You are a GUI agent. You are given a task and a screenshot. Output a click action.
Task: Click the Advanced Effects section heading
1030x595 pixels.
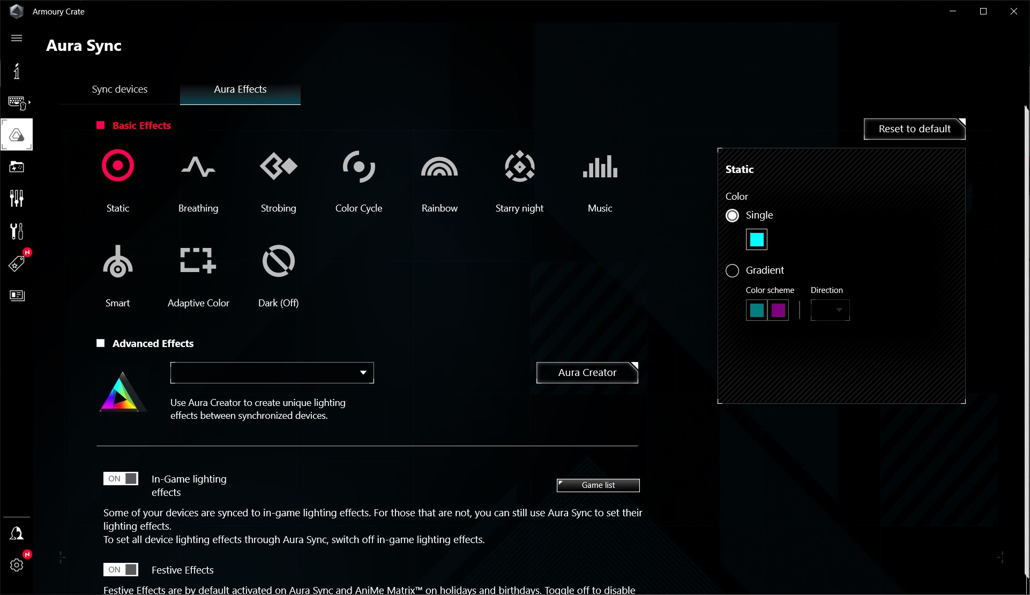(x=153, y=343)
